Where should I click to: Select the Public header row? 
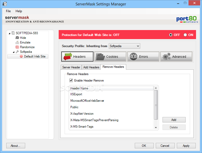coord(112,107)
